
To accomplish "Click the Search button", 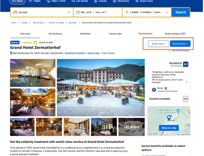I will coord(181,12).
